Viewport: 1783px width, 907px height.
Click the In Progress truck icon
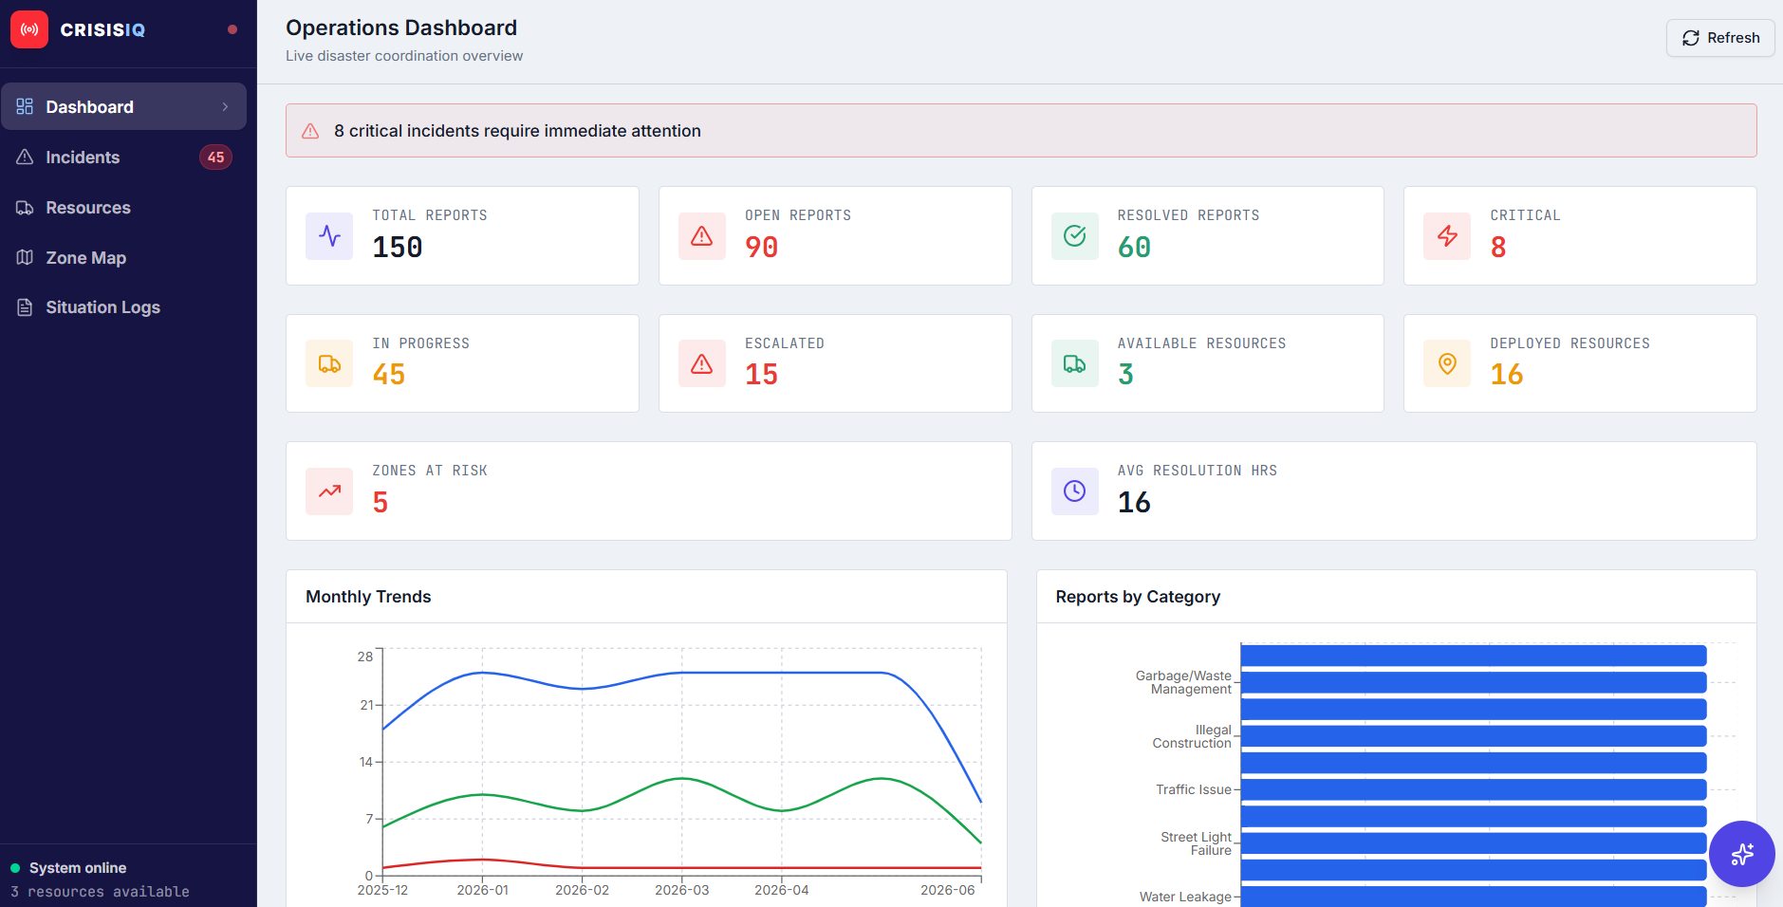coord(329,363)
